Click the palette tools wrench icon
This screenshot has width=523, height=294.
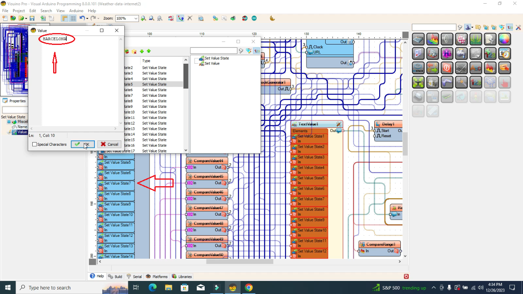pos(518,27)
